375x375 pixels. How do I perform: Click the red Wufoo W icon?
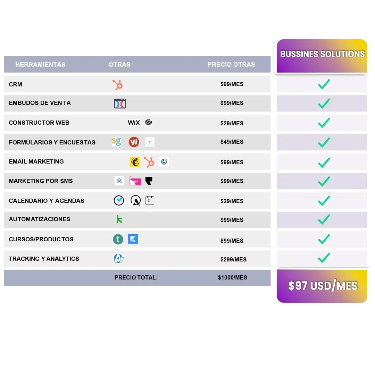click(x=134, y=142)
